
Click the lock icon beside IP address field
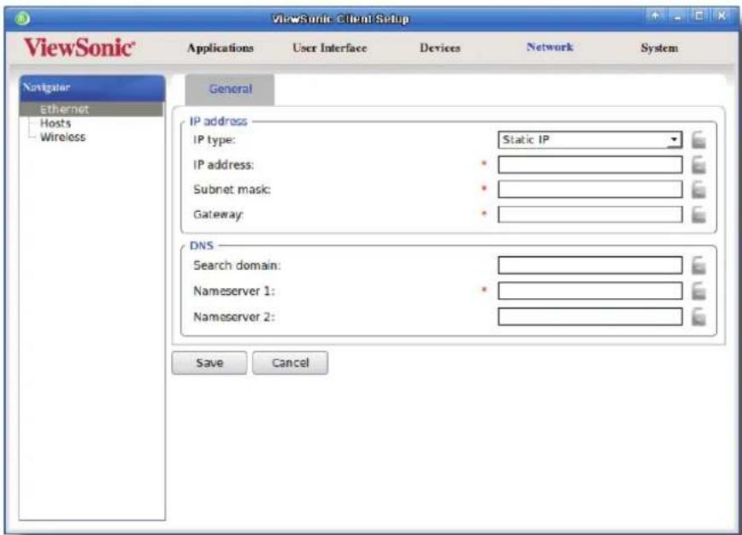[x=699, y=165]
